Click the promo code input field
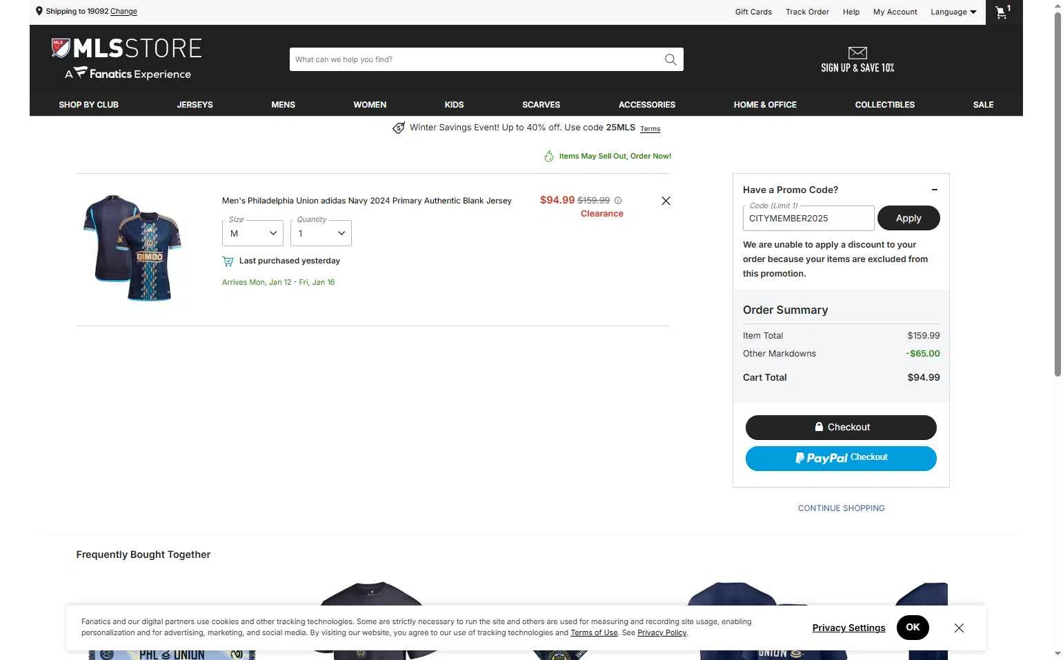This screenshot has height=660, width=1063. [808, 218]
